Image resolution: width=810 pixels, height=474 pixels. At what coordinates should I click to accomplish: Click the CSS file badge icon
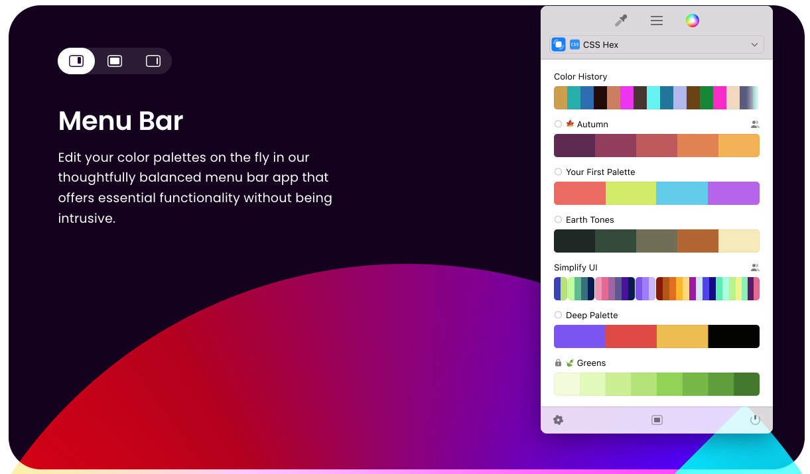coord(574,44)
